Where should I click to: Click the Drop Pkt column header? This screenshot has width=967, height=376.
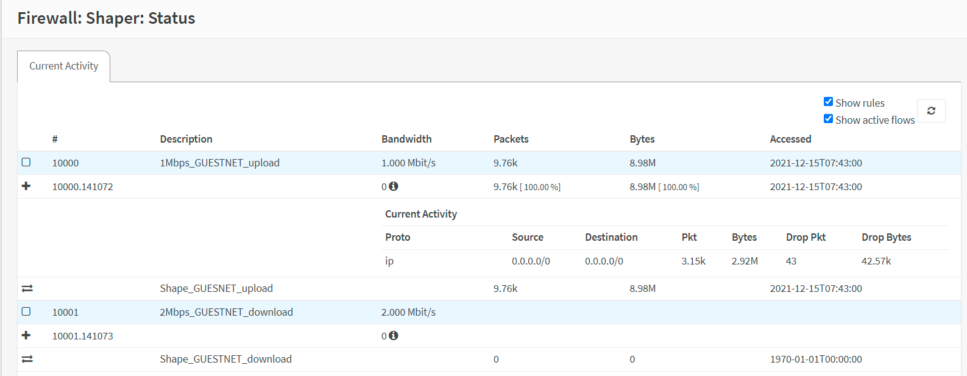click(x=806, y=237)
